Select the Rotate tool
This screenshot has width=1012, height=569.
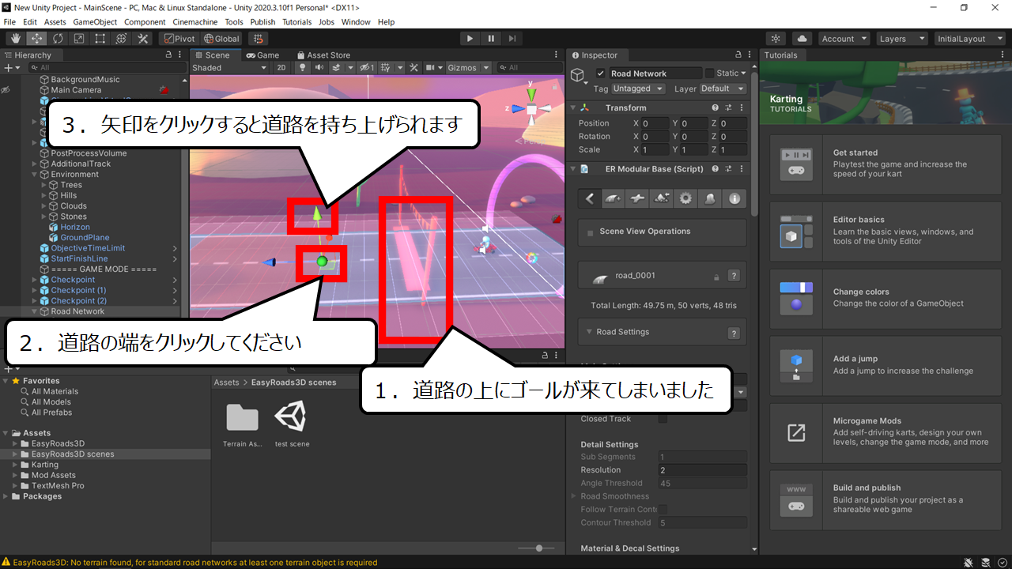click(x=58, y=39)
